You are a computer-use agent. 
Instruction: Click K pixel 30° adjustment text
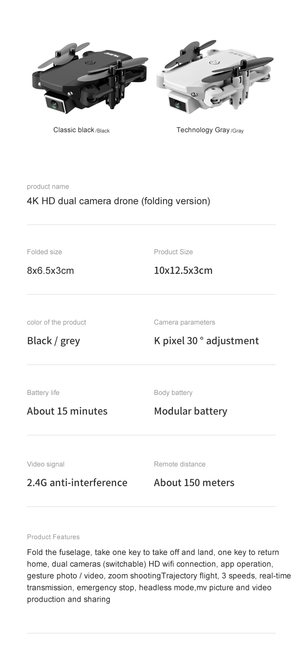click(206, 341)
